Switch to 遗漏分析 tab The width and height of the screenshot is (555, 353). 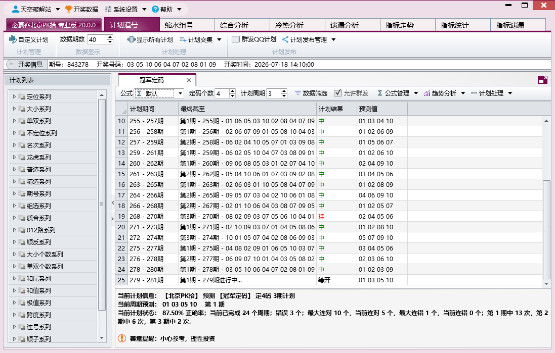[353, 25]
